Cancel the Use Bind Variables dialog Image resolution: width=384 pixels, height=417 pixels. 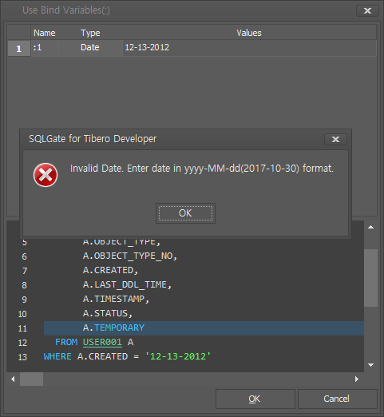pos(338,399)
